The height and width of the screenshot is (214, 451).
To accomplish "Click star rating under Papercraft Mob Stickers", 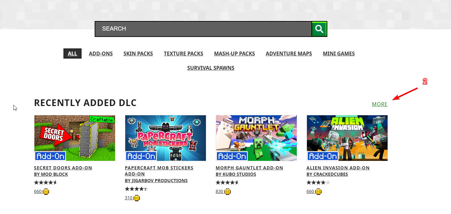I will click(137, 189).
